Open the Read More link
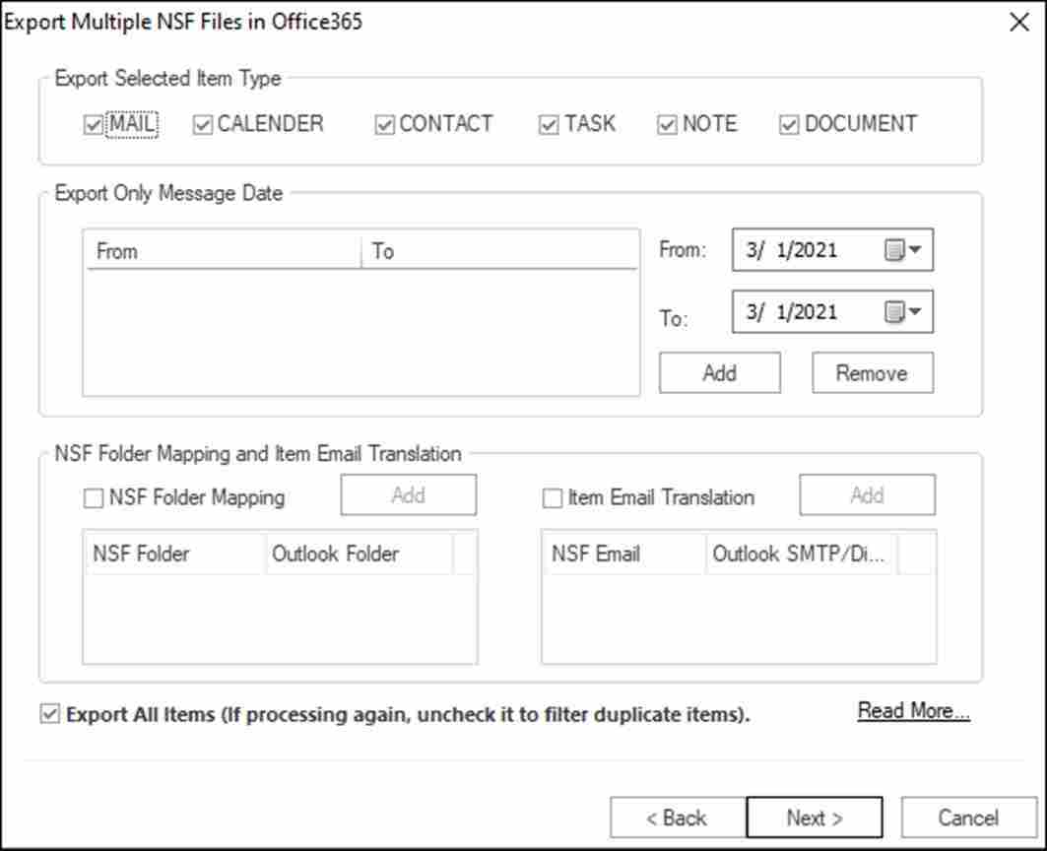This screenshot has width=1047, height=851. 913,711
